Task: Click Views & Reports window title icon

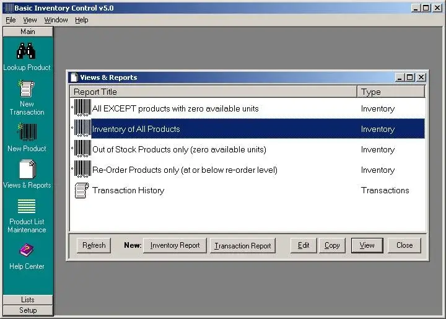Action: coord(74,77)
